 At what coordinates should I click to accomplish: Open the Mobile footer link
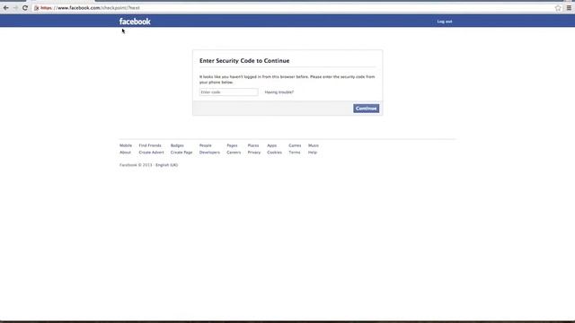[126, 145]
